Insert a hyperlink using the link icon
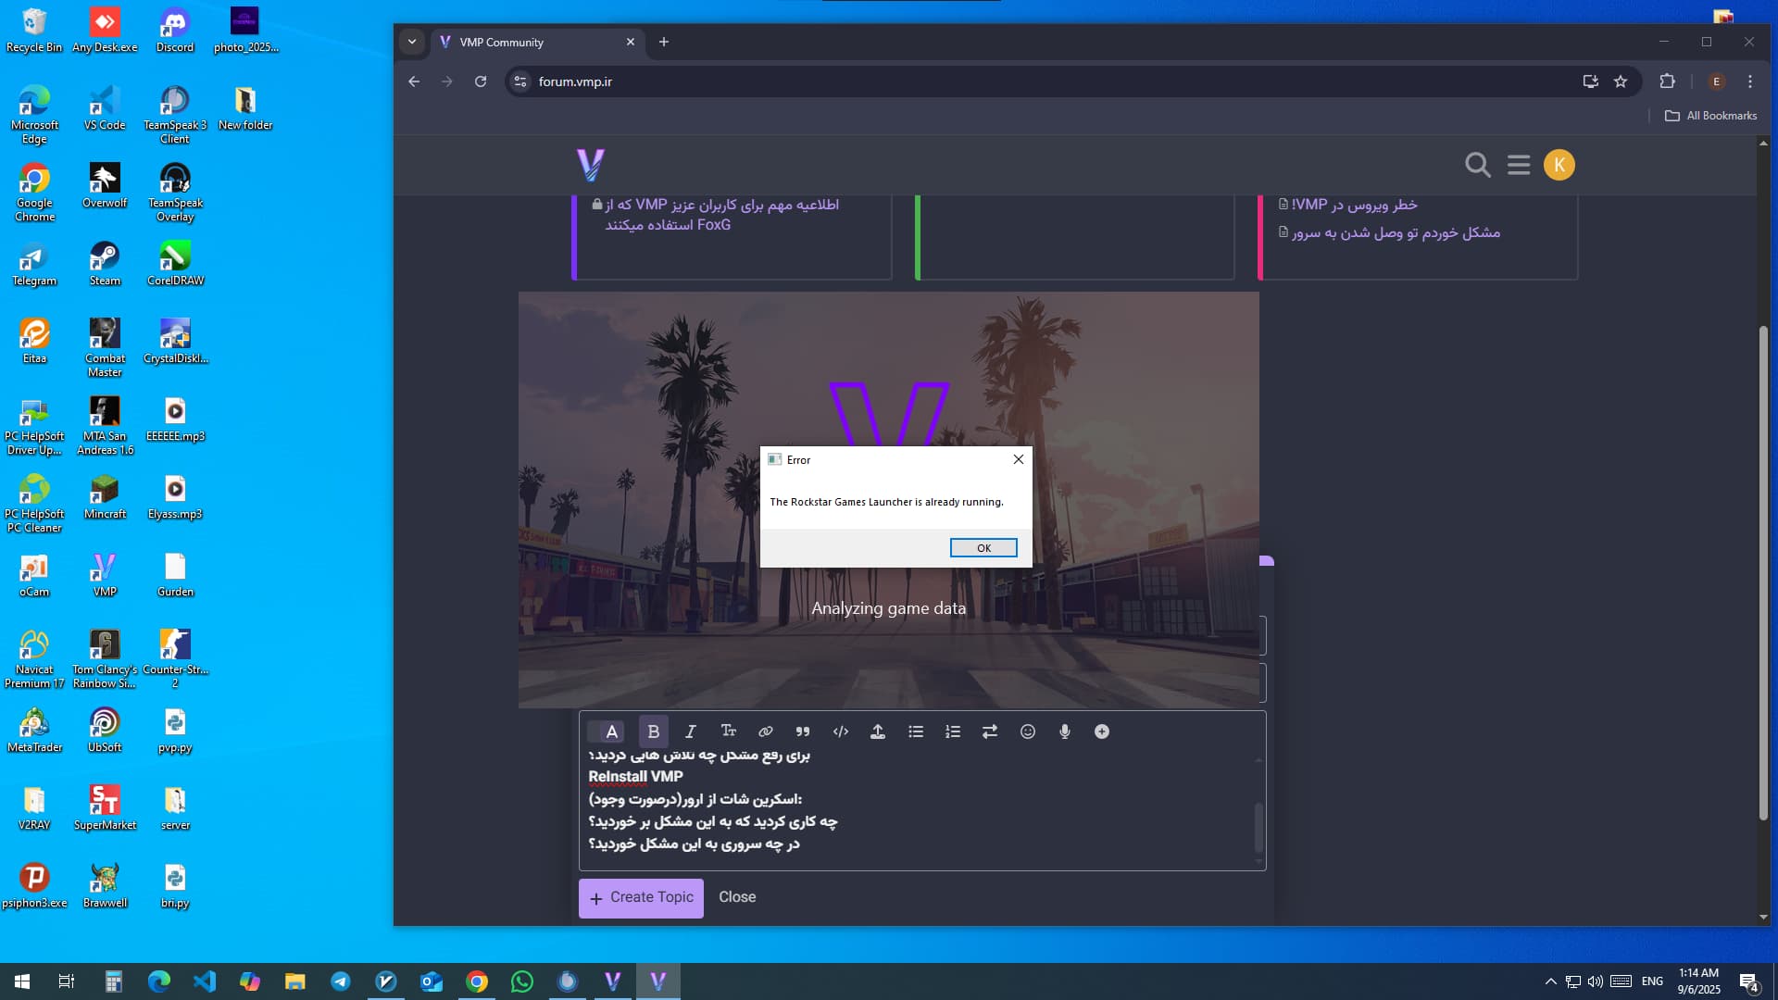This screenshot has height=1000, width=1778. [765, 731]
